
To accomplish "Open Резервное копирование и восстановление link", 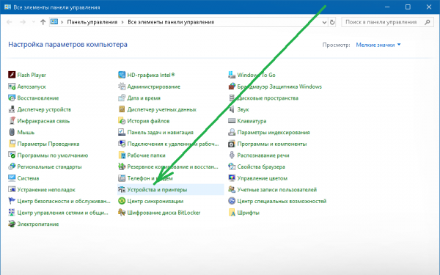I will pyautogui.click(x=172, y=166).
